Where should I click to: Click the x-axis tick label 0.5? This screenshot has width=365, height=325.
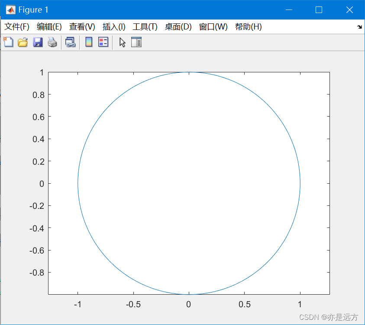[245, 304]
